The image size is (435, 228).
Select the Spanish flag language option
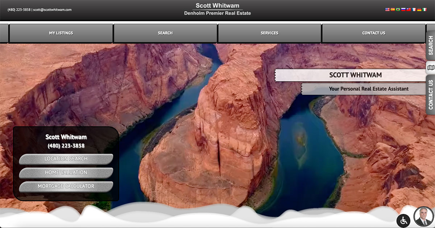[x=393, y=10]
